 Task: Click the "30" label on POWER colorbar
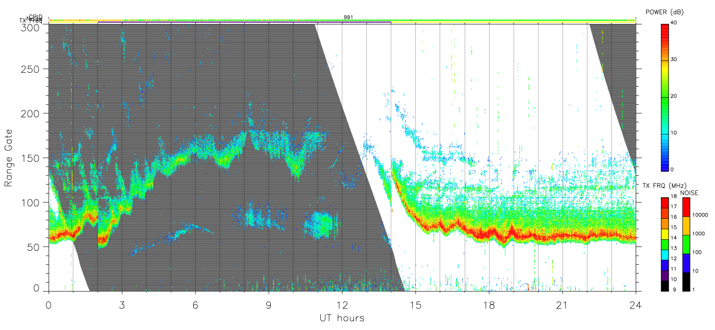pos(673,60)
